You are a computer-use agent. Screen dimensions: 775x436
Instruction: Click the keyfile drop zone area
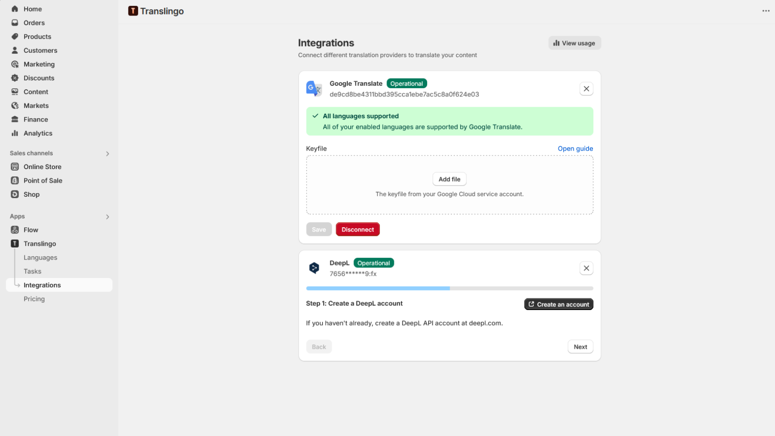[449, 185]
